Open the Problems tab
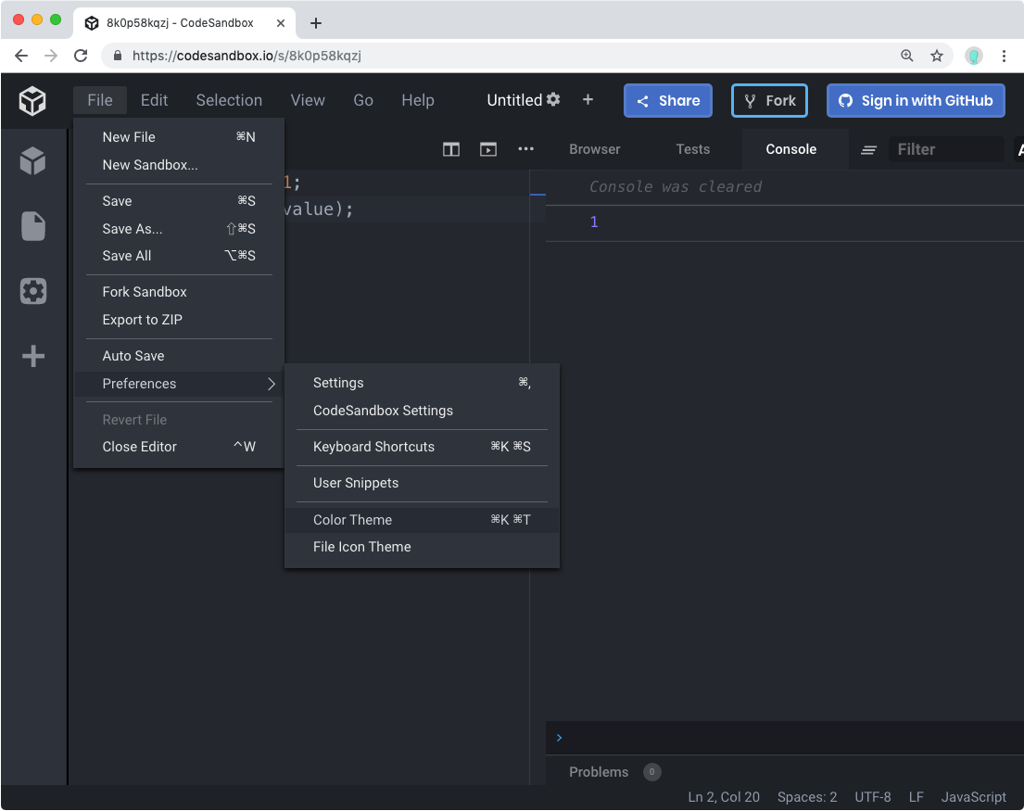 point(599,772)
